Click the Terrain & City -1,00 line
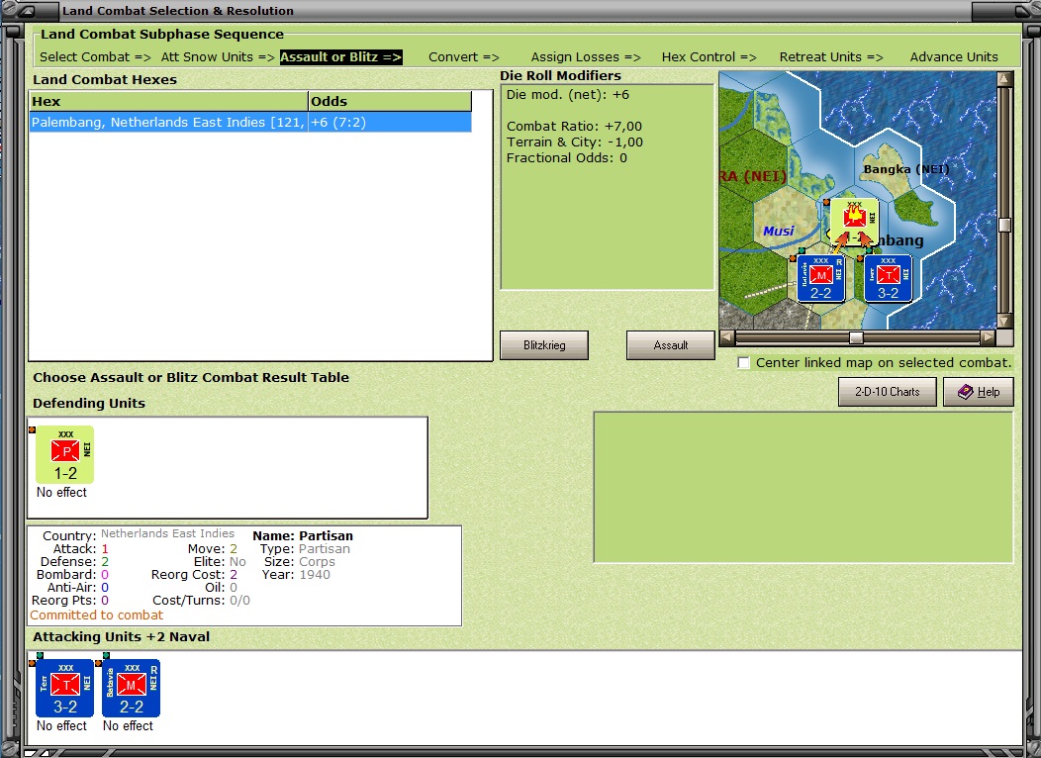The width and height of the screenshot is (1041, 758). (574, 142)
